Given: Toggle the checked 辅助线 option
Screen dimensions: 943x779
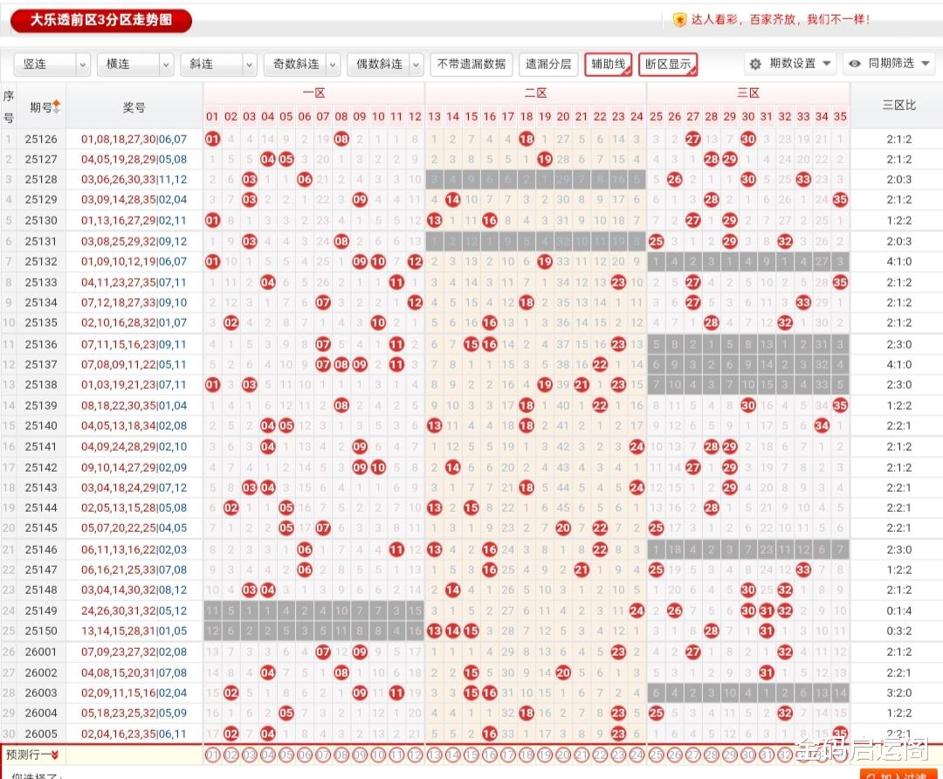Looking at the screenshot, I should pos(608,65).
